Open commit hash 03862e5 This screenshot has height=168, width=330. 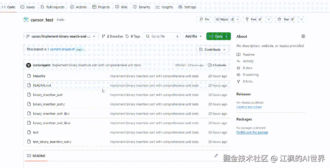180,65
